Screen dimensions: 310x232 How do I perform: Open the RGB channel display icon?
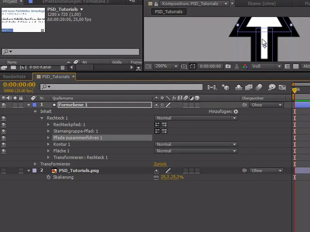pos(245,67)
